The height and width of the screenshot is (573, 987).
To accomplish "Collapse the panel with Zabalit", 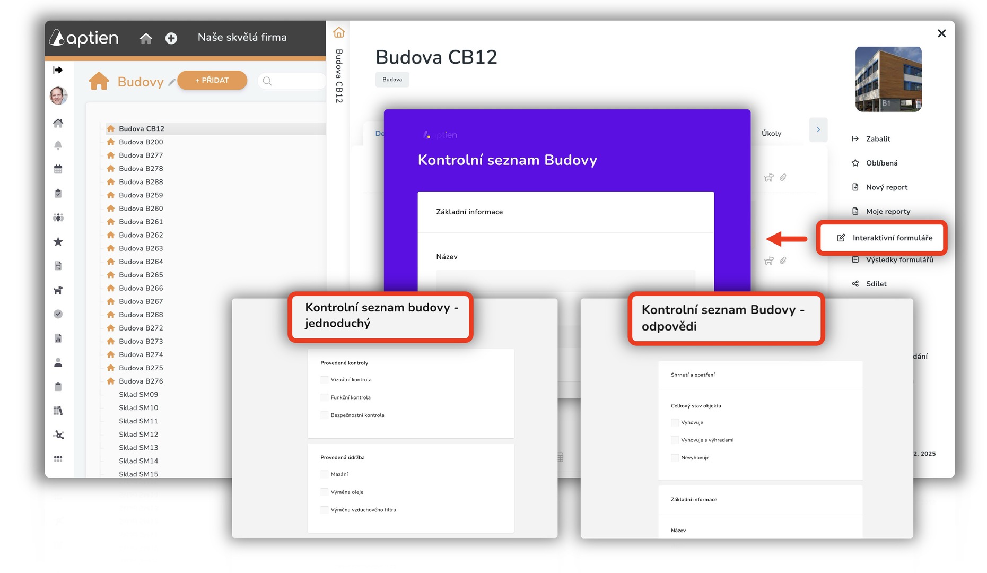I will point(877,139).
